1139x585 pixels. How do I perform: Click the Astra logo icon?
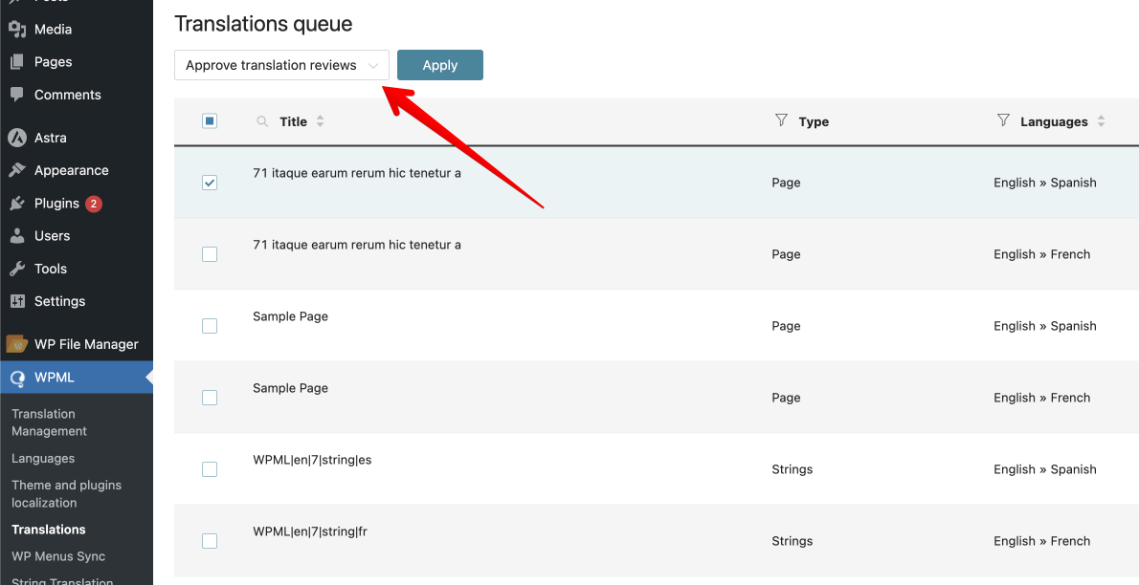click(x=17, y=138)
